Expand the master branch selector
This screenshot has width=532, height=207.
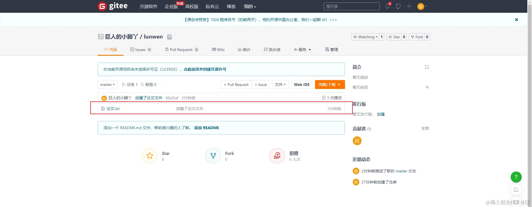pos(108,85)
